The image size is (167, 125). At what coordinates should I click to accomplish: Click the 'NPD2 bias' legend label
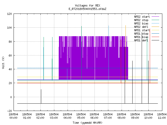pyautogui.click(x=141, y=23)
